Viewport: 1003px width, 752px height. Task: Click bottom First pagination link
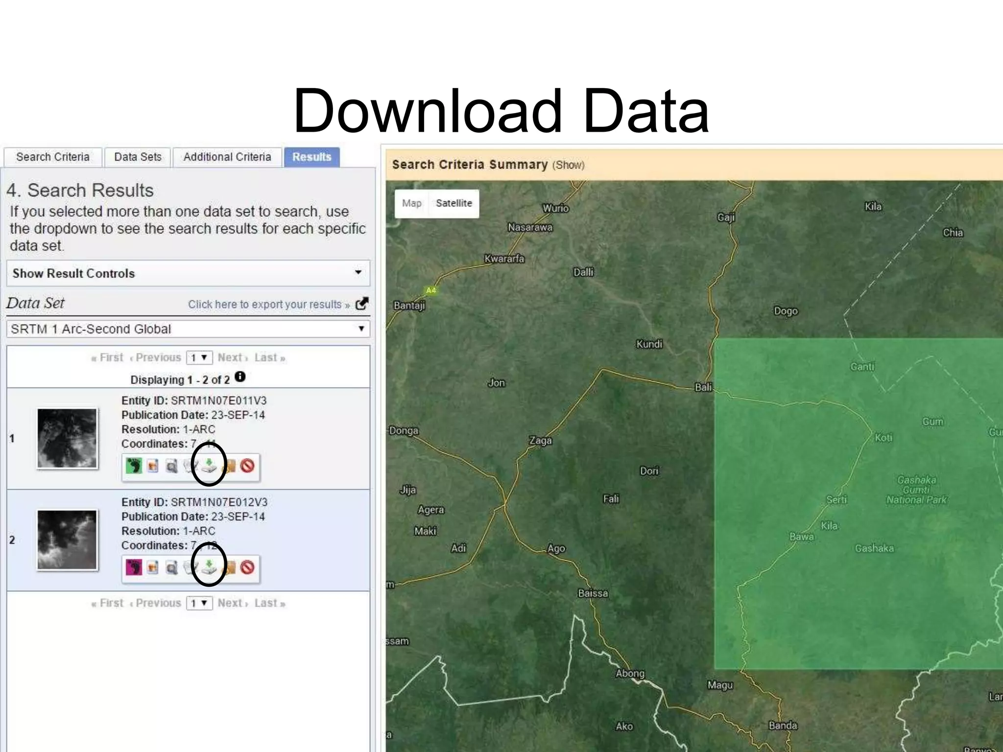coord(107,603)
